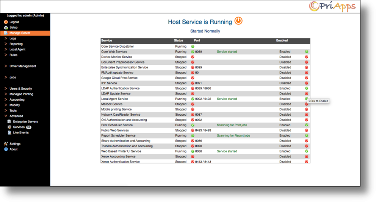Screen dimensions: 379x205
Task: Click the green status icon of Core Service Dispatcher
Action: point(193,47)
